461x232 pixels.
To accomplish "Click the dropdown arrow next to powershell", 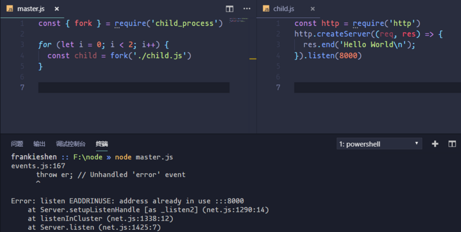I will [x=416, y=143].
